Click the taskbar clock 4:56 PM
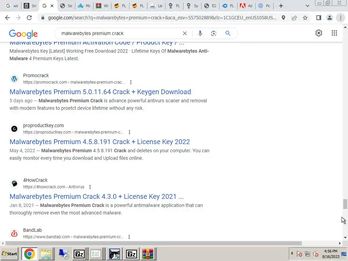This screenshot has height=261, width=348. pyautogui.click(x=331, y=251)
